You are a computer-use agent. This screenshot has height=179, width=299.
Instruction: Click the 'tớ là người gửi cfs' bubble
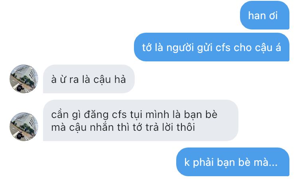[212, 47]
